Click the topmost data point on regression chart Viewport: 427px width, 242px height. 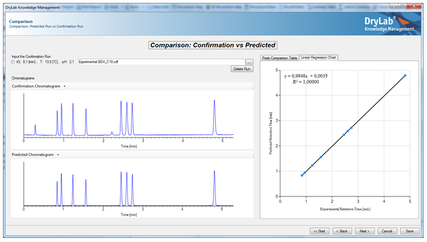tap(405, 75)
